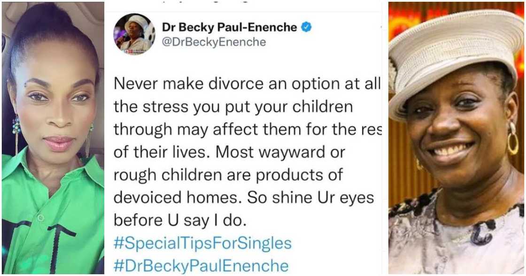This screenshot has width=526, height=276.
Task: Open the photo of woman wearing white hat
Action: [456, 138]
